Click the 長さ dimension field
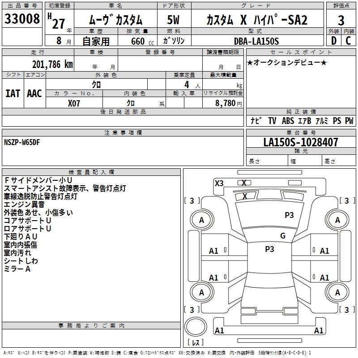The image size is (358, 358). 267,161
